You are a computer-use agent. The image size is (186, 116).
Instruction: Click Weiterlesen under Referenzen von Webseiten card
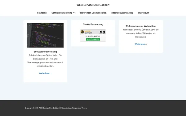click(141, 44)
